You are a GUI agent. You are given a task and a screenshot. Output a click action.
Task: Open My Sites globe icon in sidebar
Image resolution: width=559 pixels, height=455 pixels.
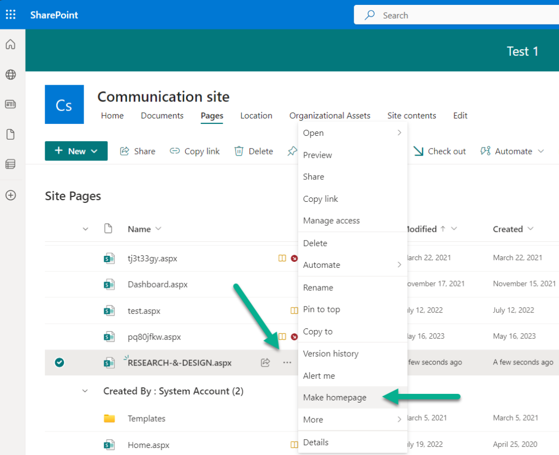tap(11, 75)
